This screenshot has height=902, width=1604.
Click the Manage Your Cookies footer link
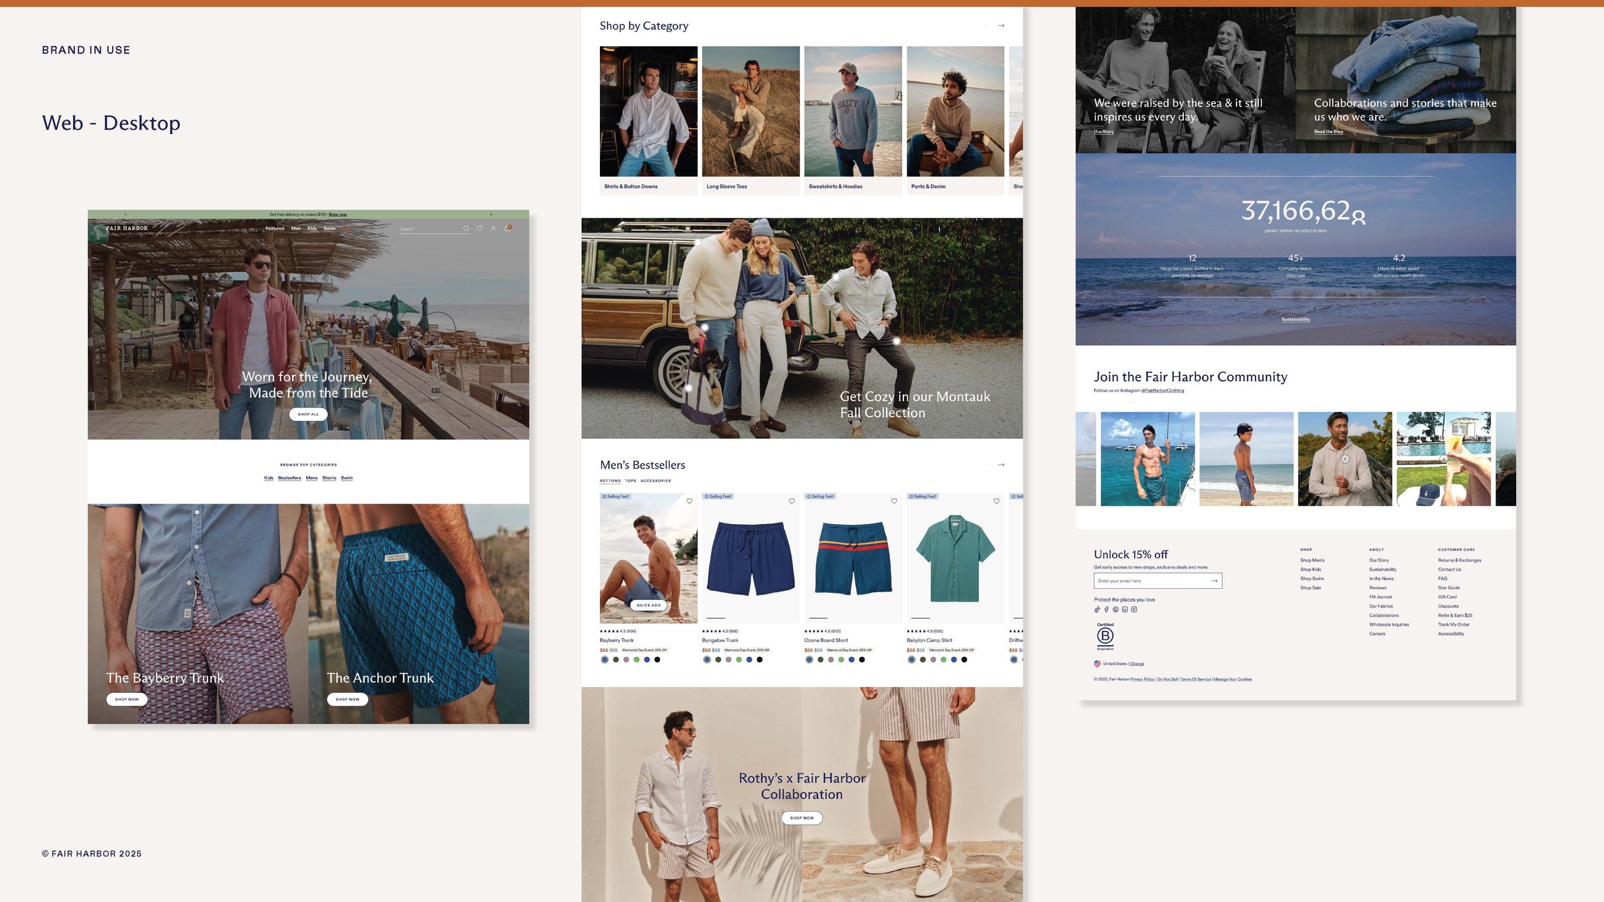[1233, 679]
